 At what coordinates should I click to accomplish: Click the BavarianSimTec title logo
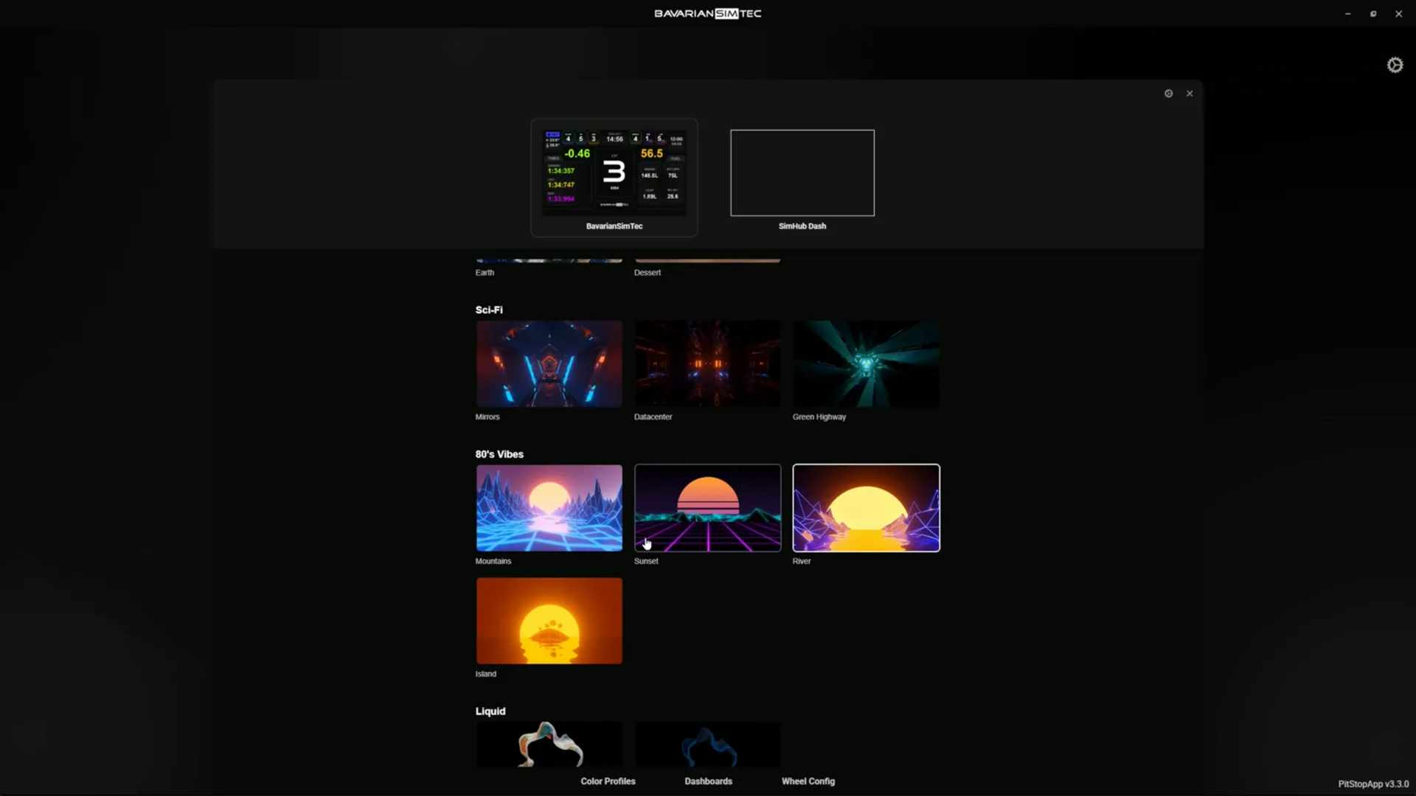[x=708, y=13]
